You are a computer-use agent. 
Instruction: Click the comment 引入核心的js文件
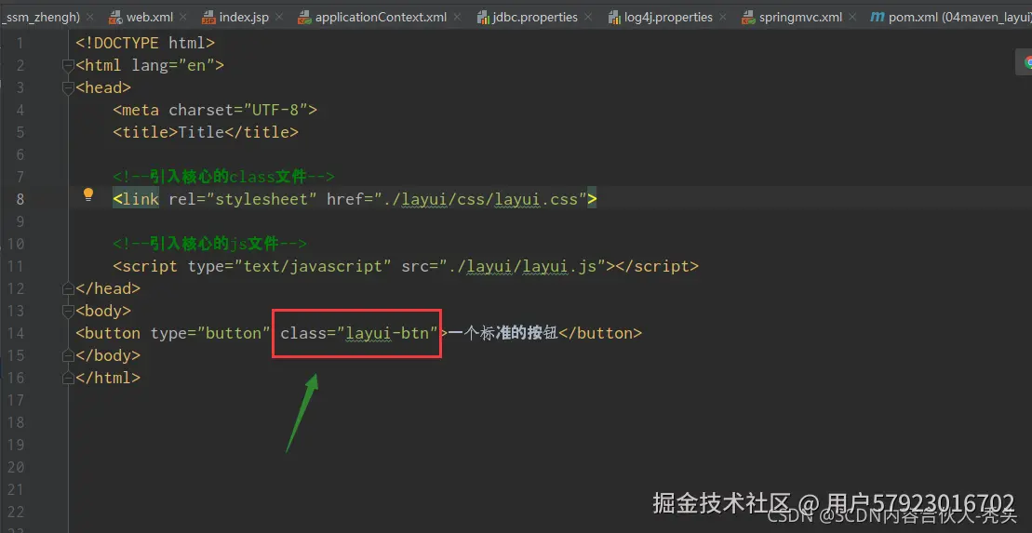[x=209, y=244]
